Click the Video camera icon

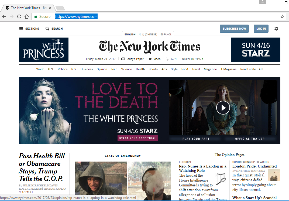pyautogui.click(x=151, y=59)
